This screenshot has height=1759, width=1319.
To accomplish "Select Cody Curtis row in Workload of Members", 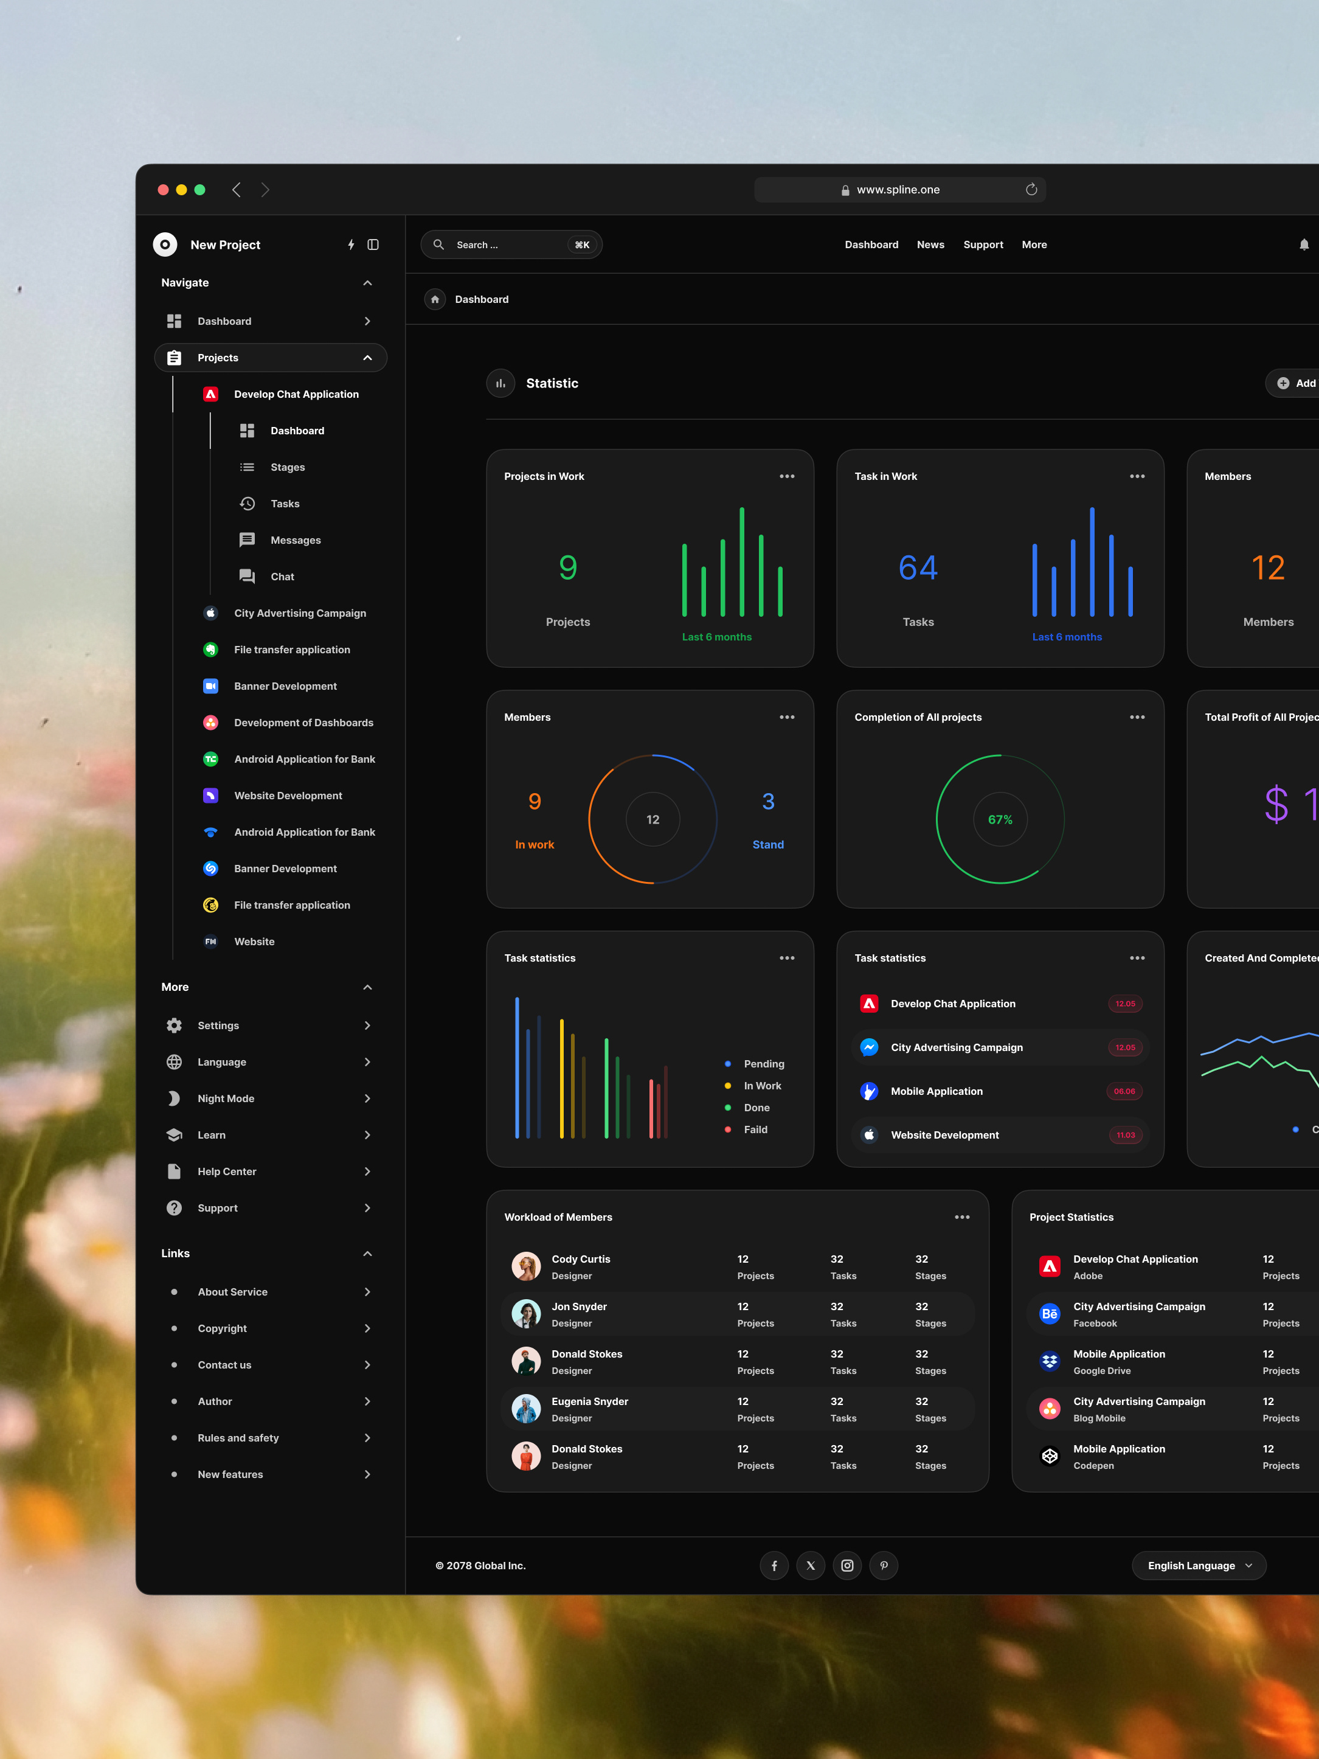I will click(738, 1267).
